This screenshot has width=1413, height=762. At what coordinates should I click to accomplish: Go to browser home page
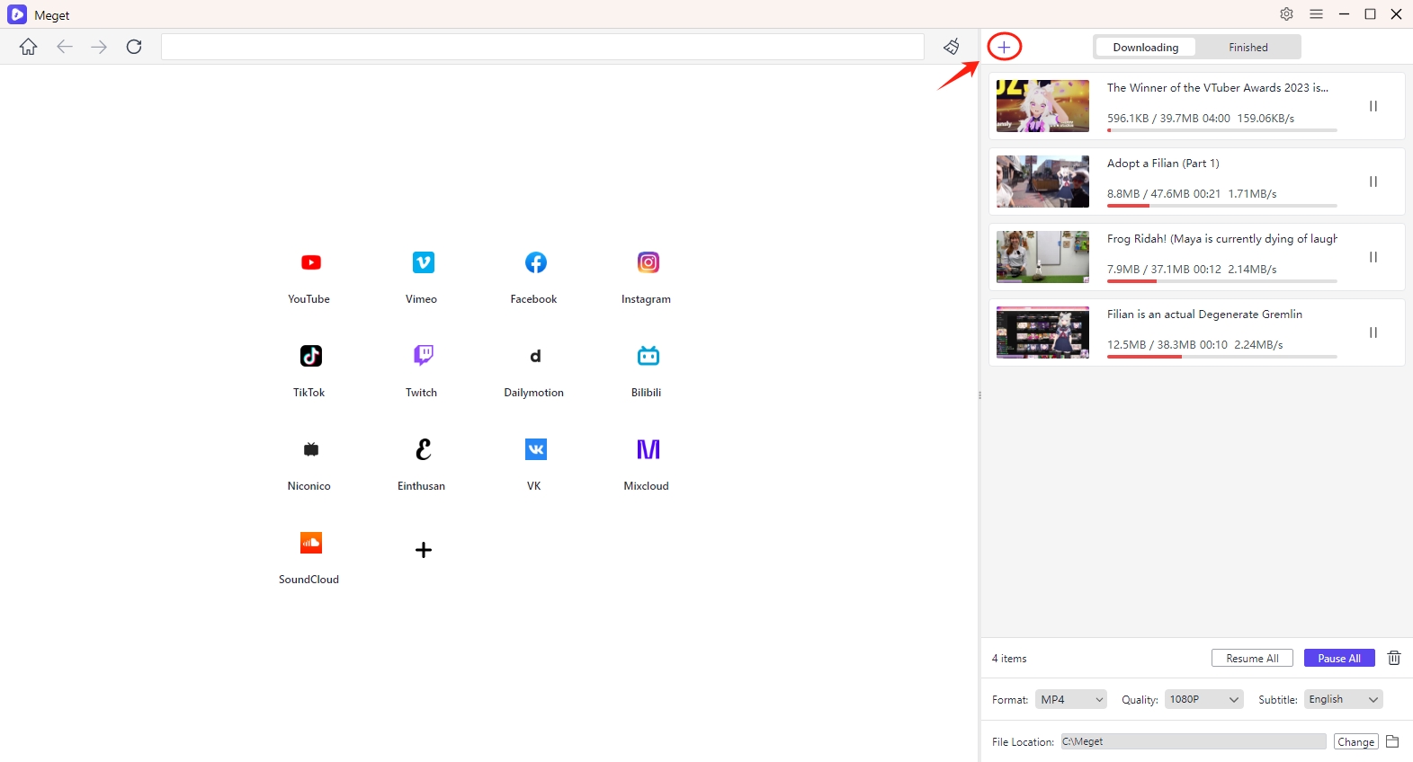tap(29, 47)
